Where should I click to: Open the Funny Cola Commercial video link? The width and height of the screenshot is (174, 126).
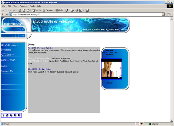tap(39, 58)
